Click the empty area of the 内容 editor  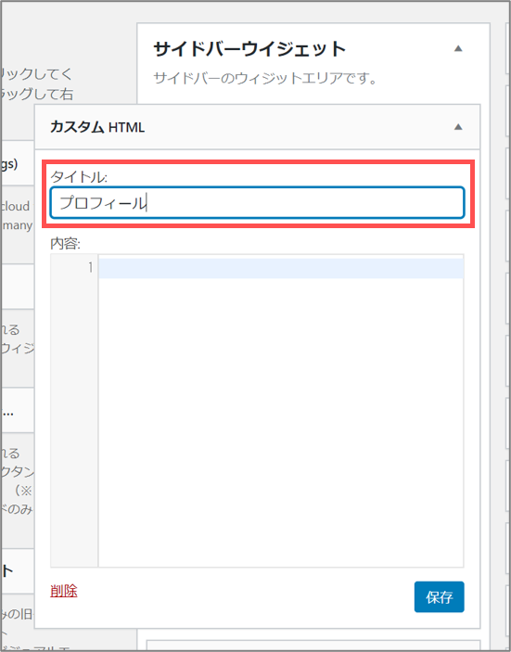pos(281,420)
